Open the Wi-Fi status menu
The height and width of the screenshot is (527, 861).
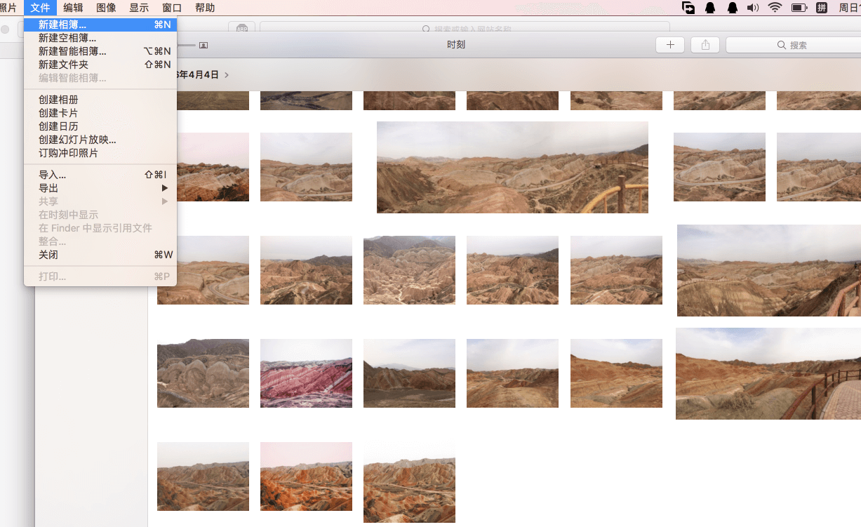(x=775, y=8)
